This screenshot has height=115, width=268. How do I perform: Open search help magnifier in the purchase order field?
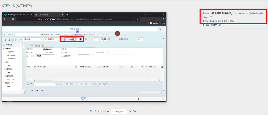[76, 39]
